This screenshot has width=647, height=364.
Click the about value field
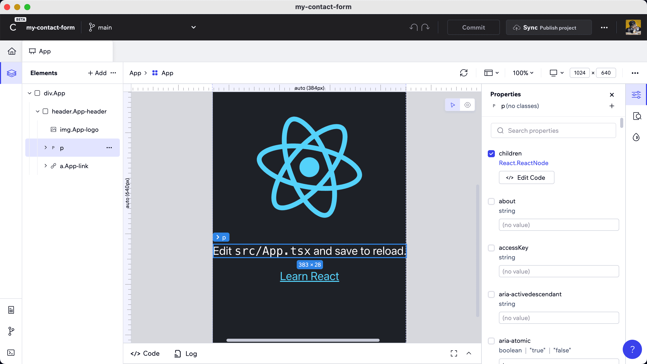pyautogui.click(x=559, y=225)
